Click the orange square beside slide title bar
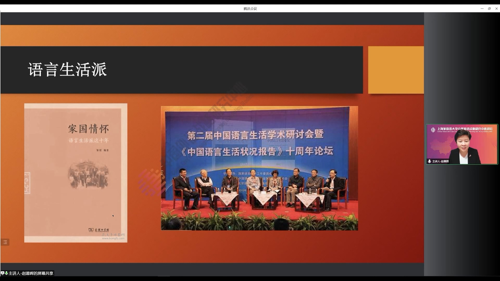The height and width of the screenshot is (281, 500). tap(396, 70)
